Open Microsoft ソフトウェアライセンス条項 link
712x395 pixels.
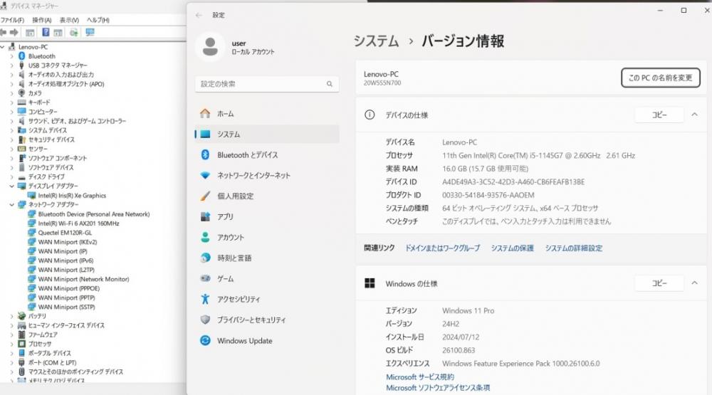click(x=438, y=388)
